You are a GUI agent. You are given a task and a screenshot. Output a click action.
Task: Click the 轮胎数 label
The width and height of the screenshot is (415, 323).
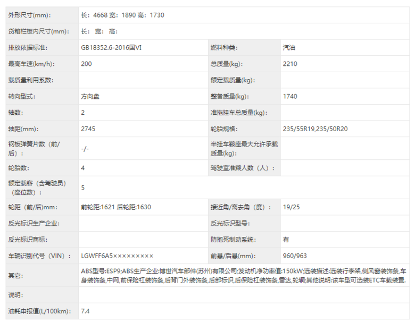[x=19, y=168]
